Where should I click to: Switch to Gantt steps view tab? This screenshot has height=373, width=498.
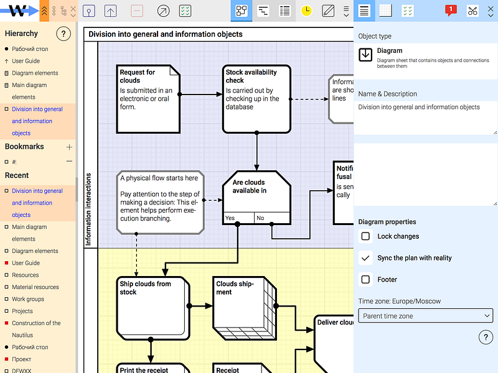point(263,11)
